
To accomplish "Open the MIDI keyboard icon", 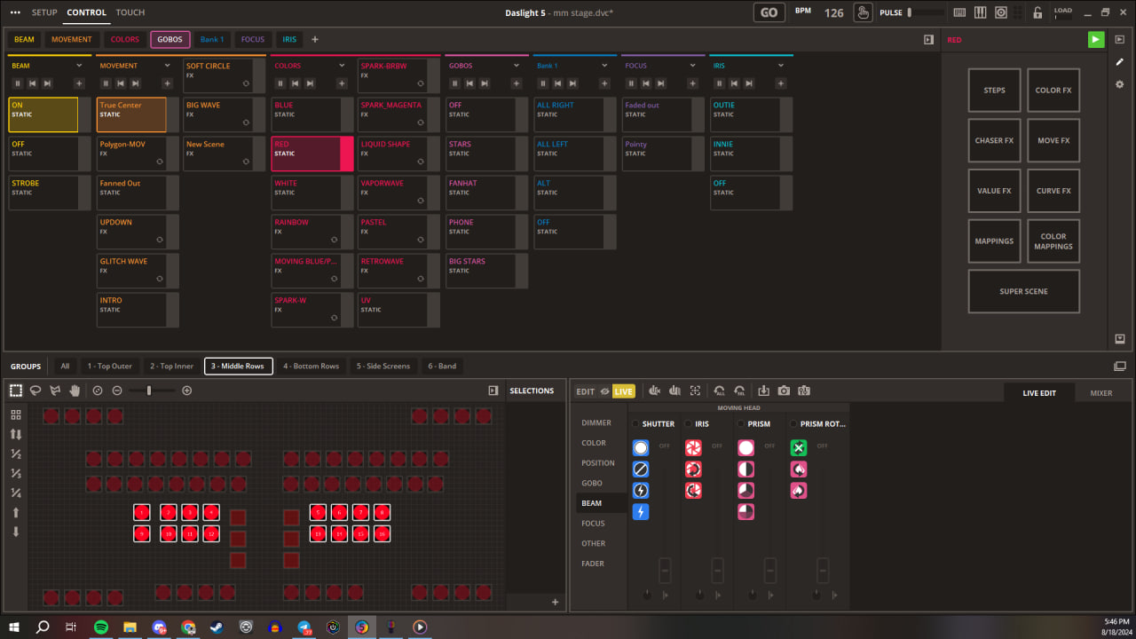I will coord(959,12).
